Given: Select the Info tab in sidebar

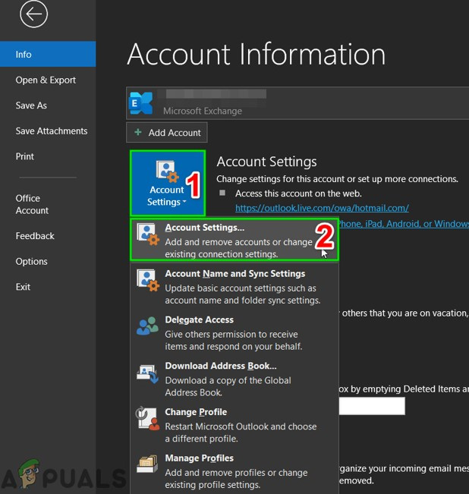Looking at the screenshot, I should [47, 55].
